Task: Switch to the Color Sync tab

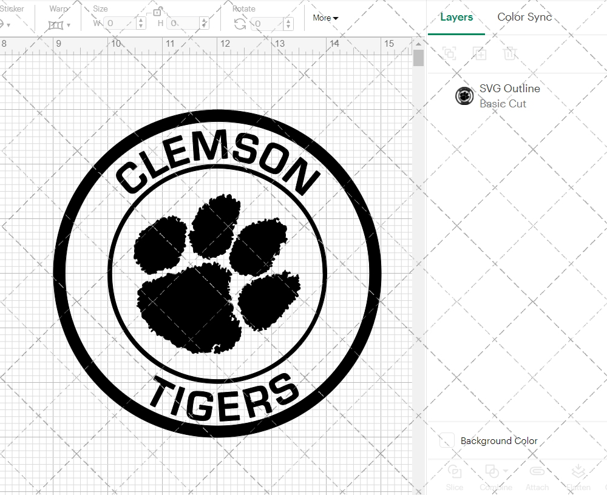Action: coord(524,17)
